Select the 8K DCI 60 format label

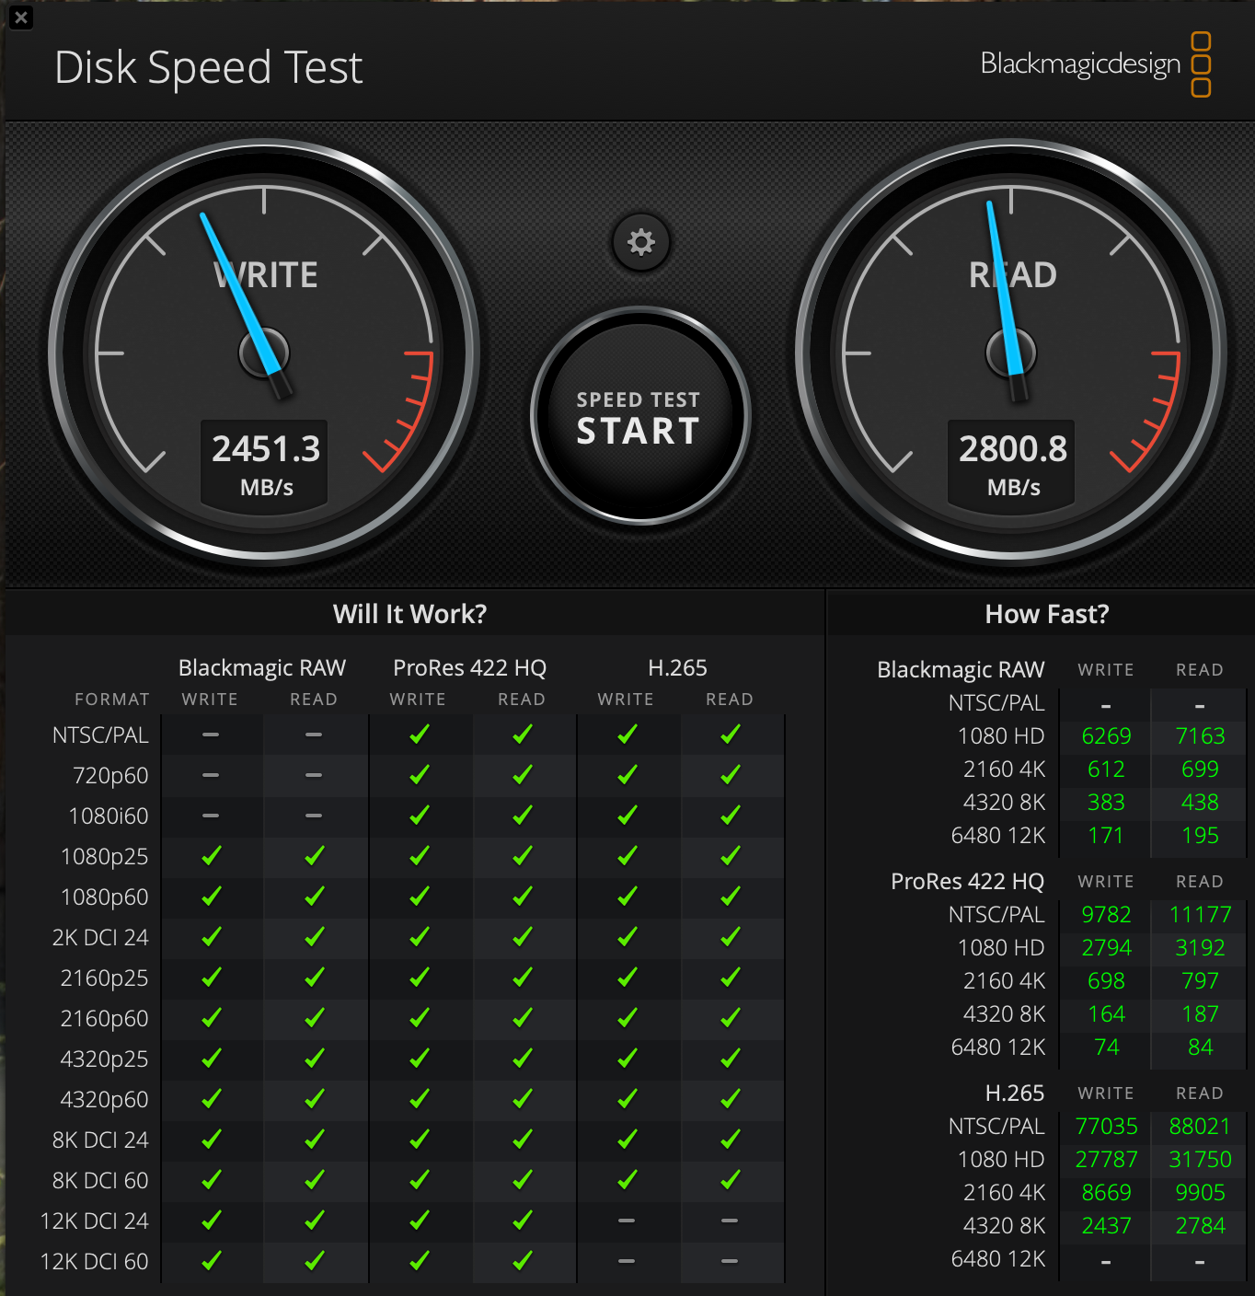(100, 1181)
